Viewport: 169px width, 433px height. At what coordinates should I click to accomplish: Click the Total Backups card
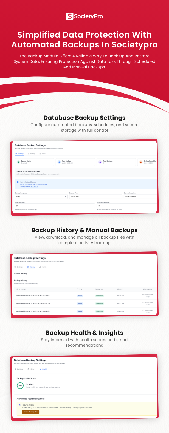point(116,162)
